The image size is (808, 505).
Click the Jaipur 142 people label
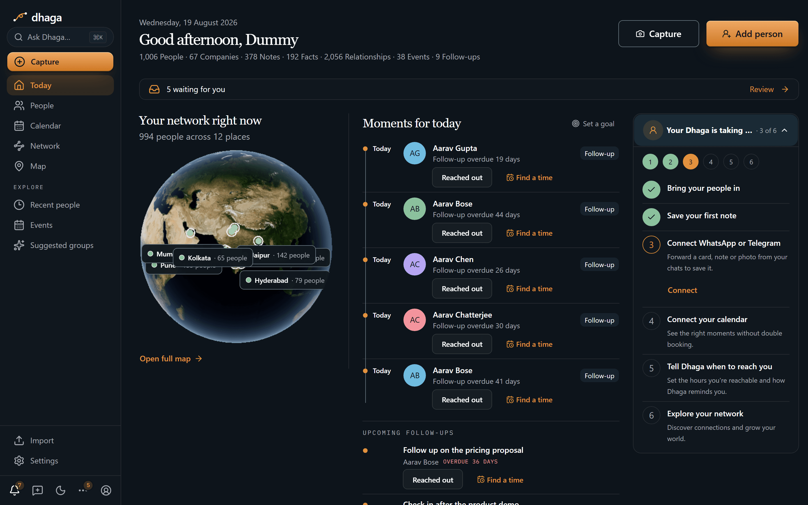click(284, 255)
